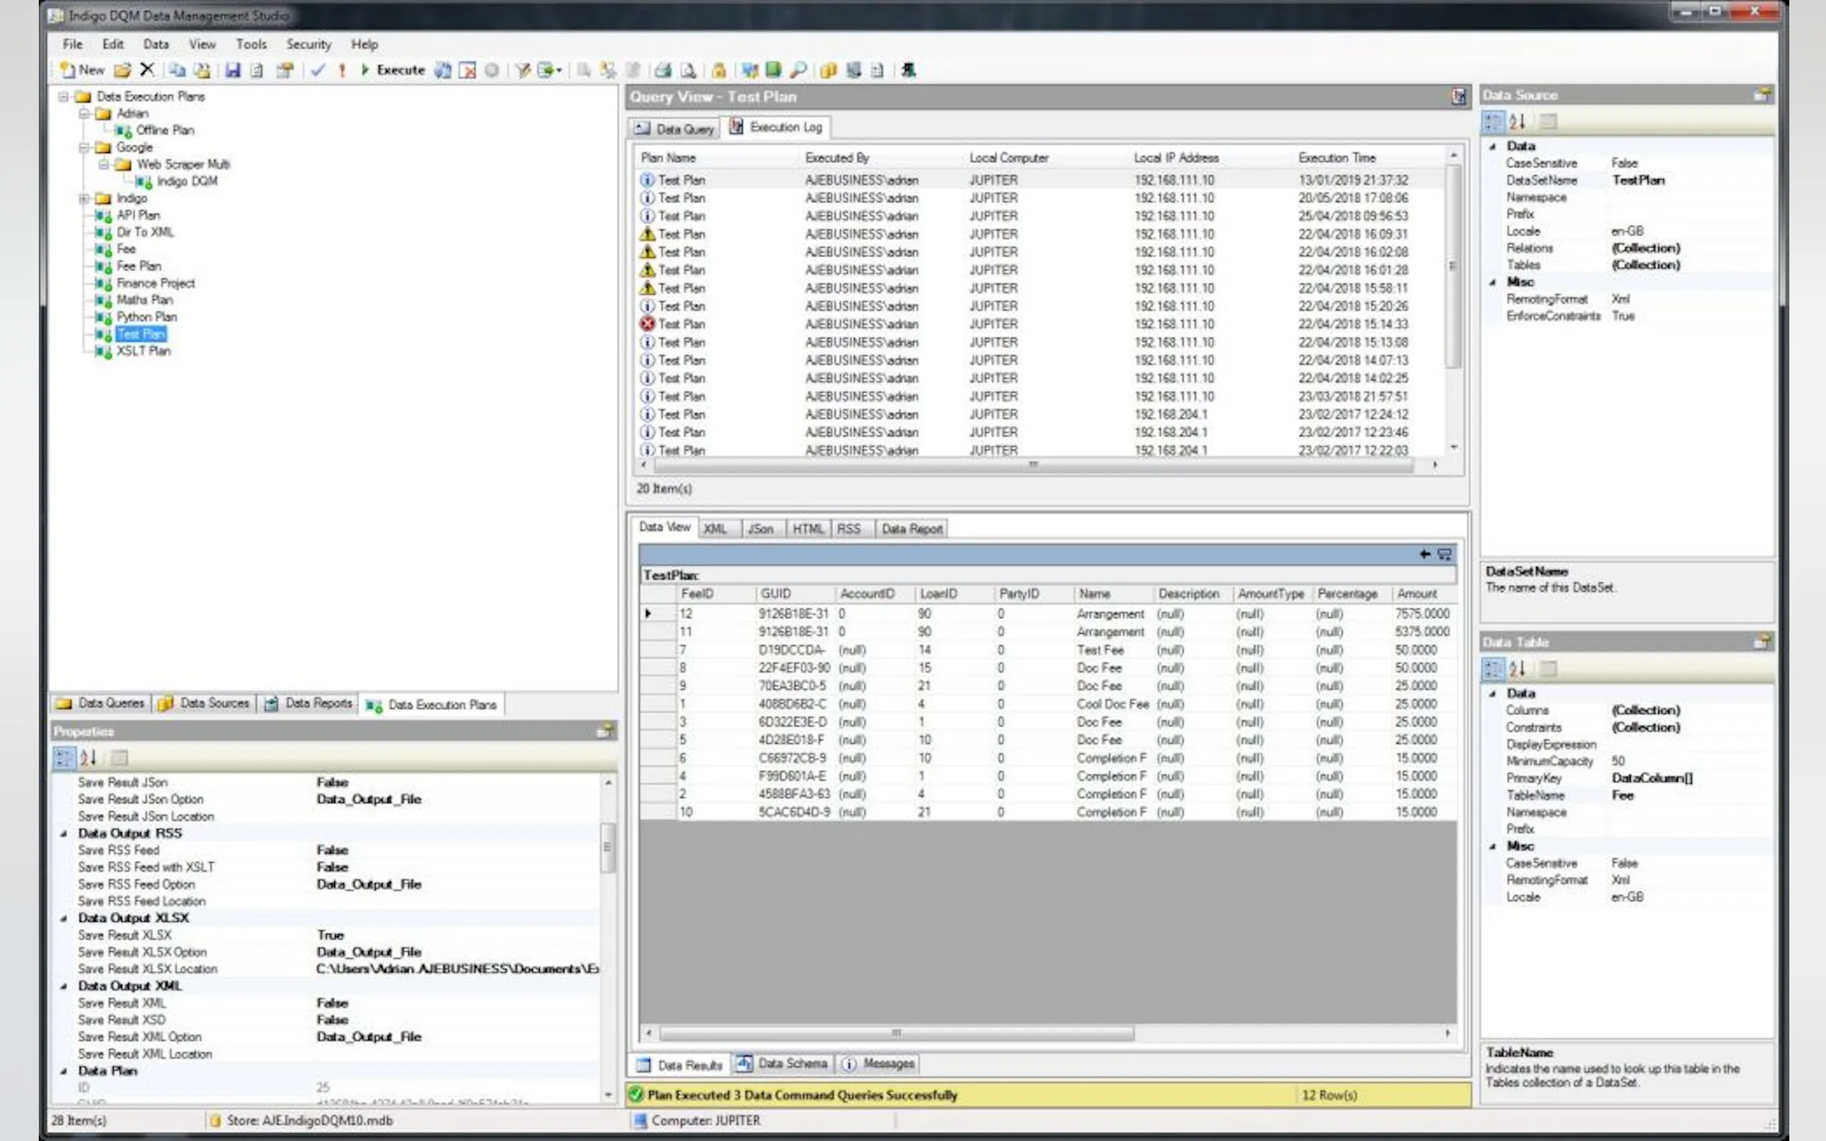
Task: Click the blue floppy disk save icon
Action: (232, 70)
